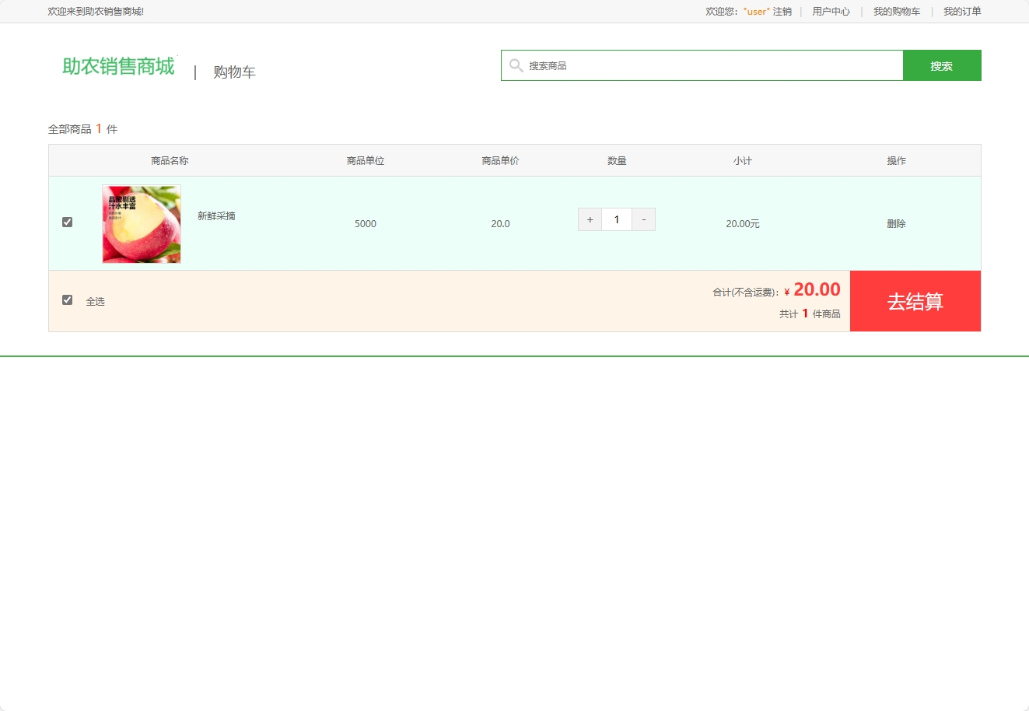Click the quantity number input box
The height and width of the screenshot is (711, 1029).
pos(617,219)
